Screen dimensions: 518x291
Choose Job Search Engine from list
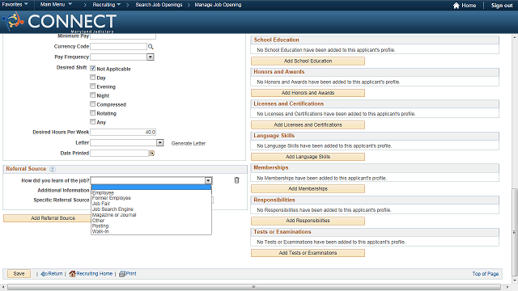113,209
